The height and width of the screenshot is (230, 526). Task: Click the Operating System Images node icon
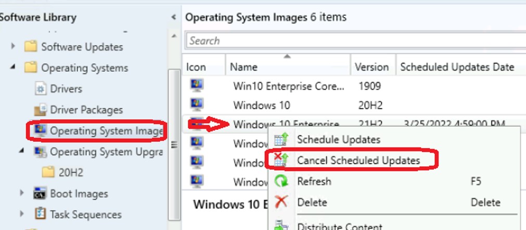click(41, 130)
